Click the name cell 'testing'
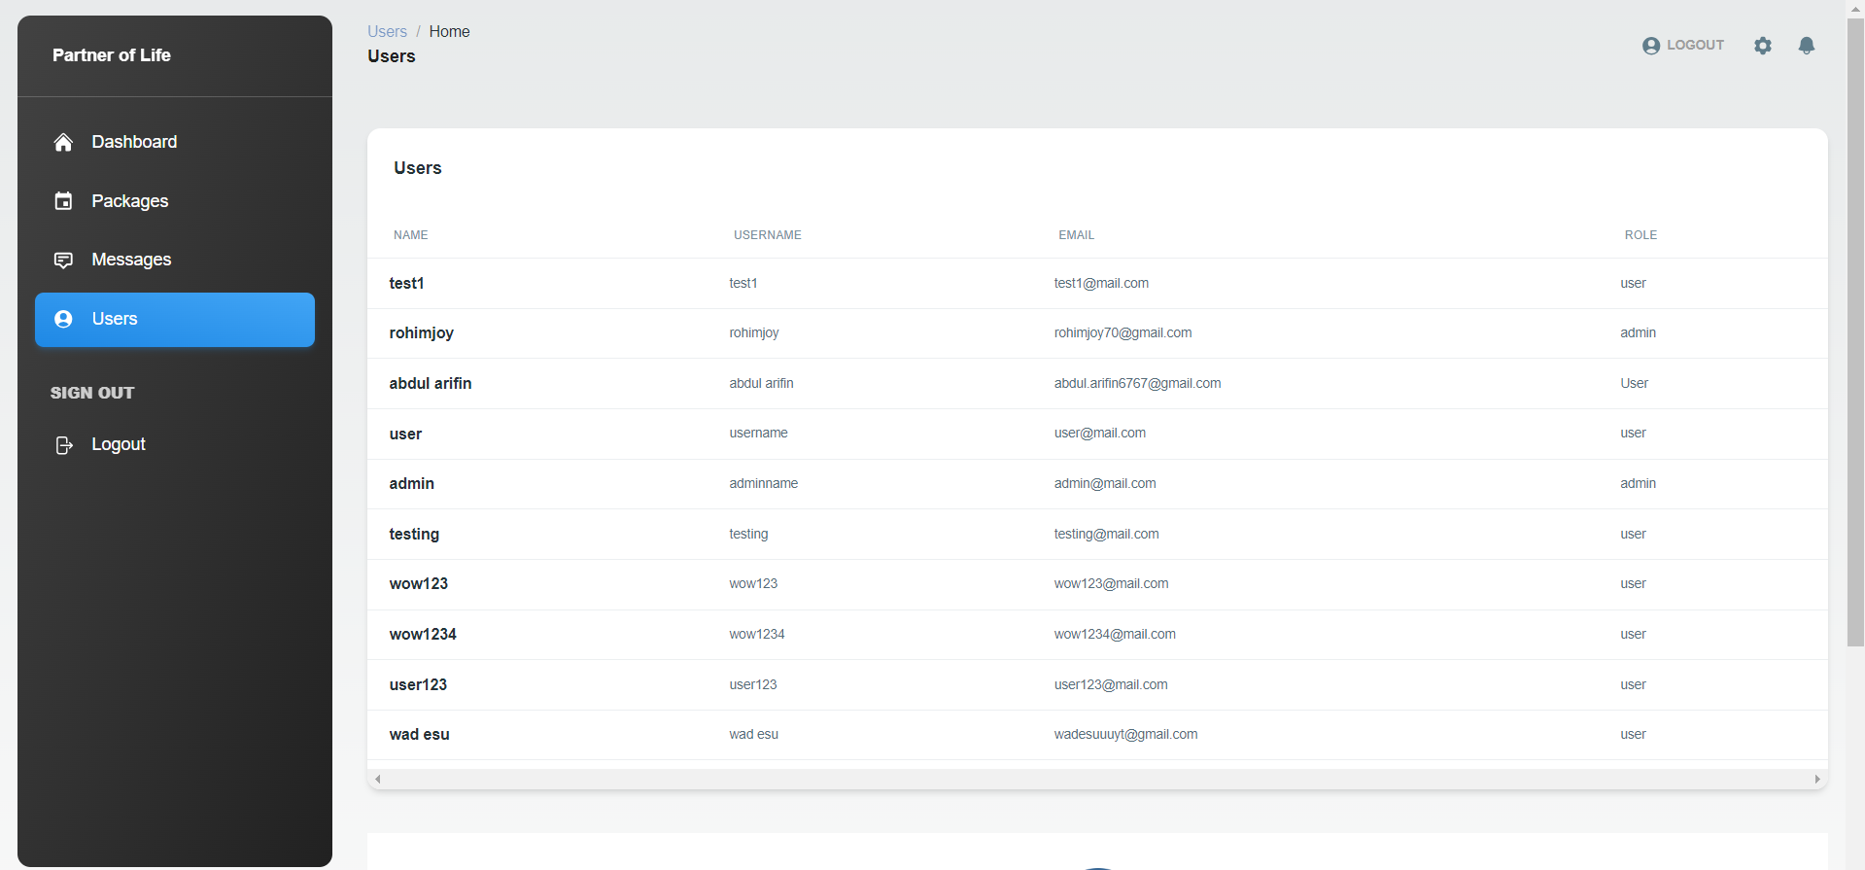The width and height of the screenshot is (1865, 870). click(414, 534)
